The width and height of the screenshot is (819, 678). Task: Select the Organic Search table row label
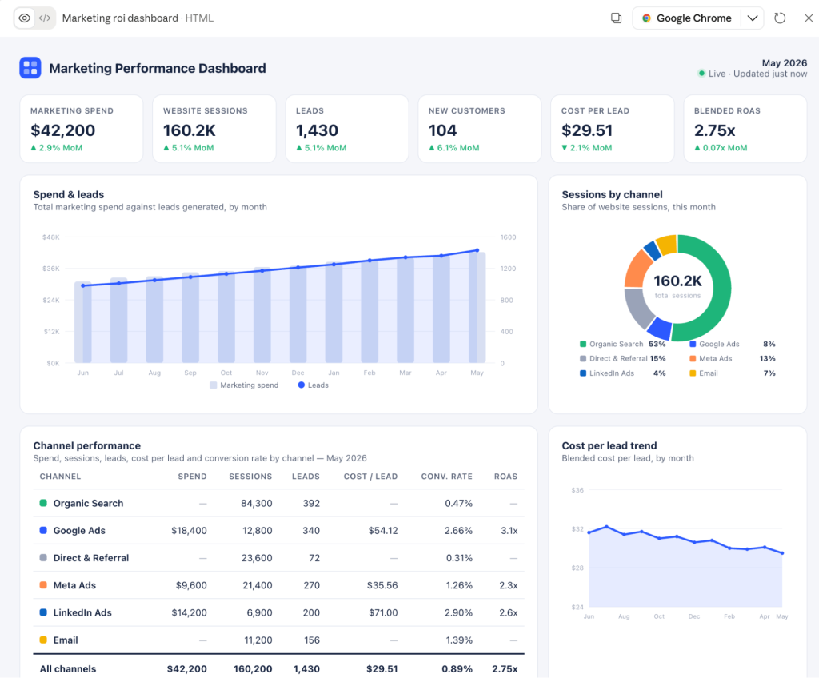coord(88,503)
